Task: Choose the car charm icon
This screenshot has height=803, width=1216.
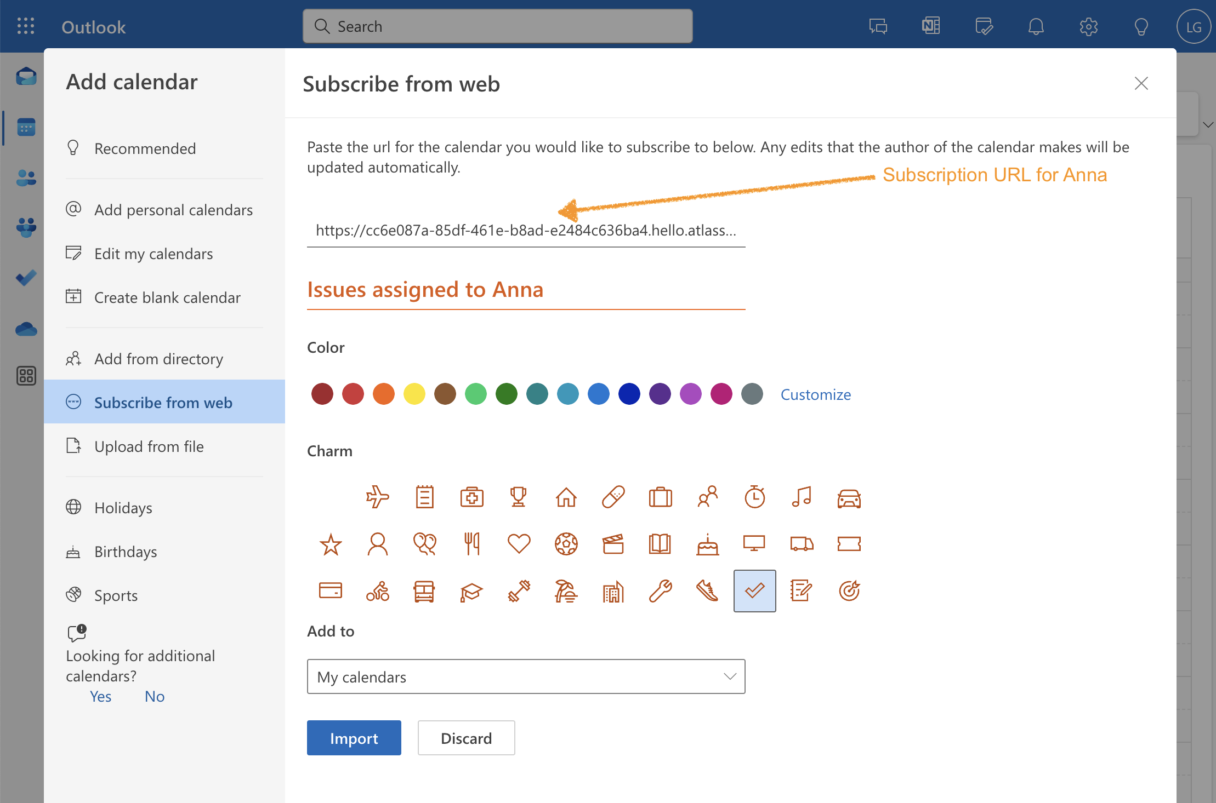Action: pos(849,498)
